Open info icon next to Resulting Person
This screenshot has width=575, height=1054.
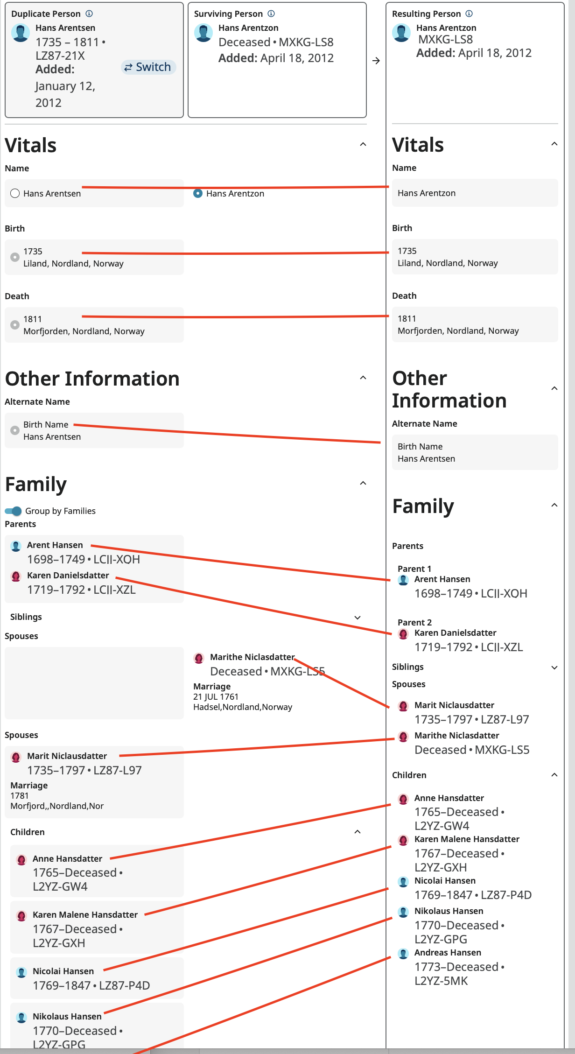point(469,14)
